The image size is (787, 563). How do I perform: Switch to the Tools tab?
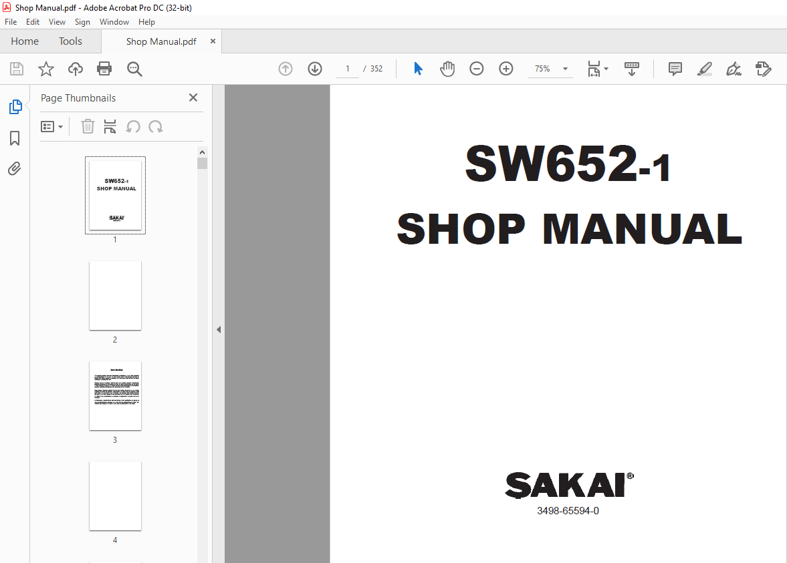pyautogui.click(x=70, y=41)
